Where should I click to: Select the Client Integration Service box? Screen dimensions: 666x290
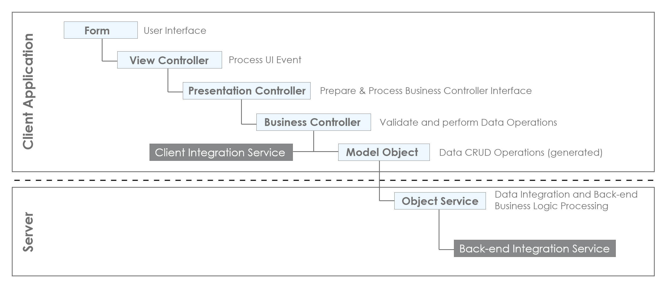tap(221, 152)
